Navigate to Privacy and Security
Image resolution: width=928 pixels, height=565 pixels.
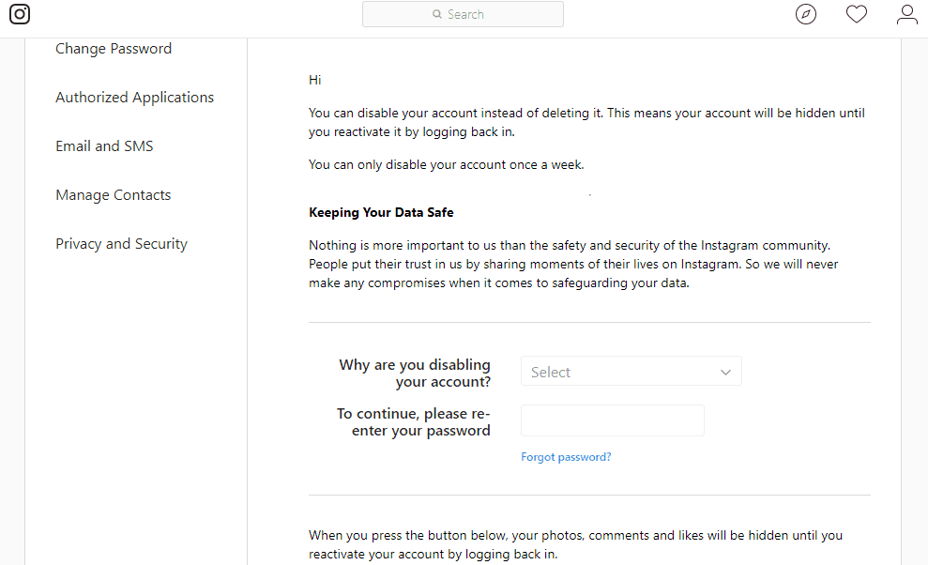(121, 244)
